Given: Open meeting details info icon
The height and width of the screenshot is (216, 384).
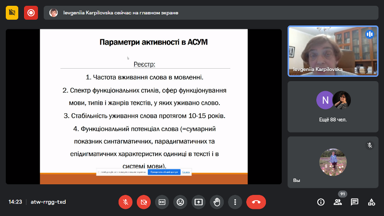Looking at the screenshot, I should pyautogui.click(x=321, y=202).
